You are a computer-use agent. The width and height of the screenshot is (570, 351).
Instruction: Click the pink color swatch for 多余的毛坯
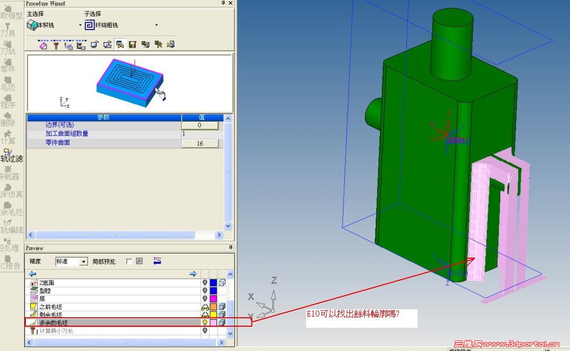click(213, 322)
